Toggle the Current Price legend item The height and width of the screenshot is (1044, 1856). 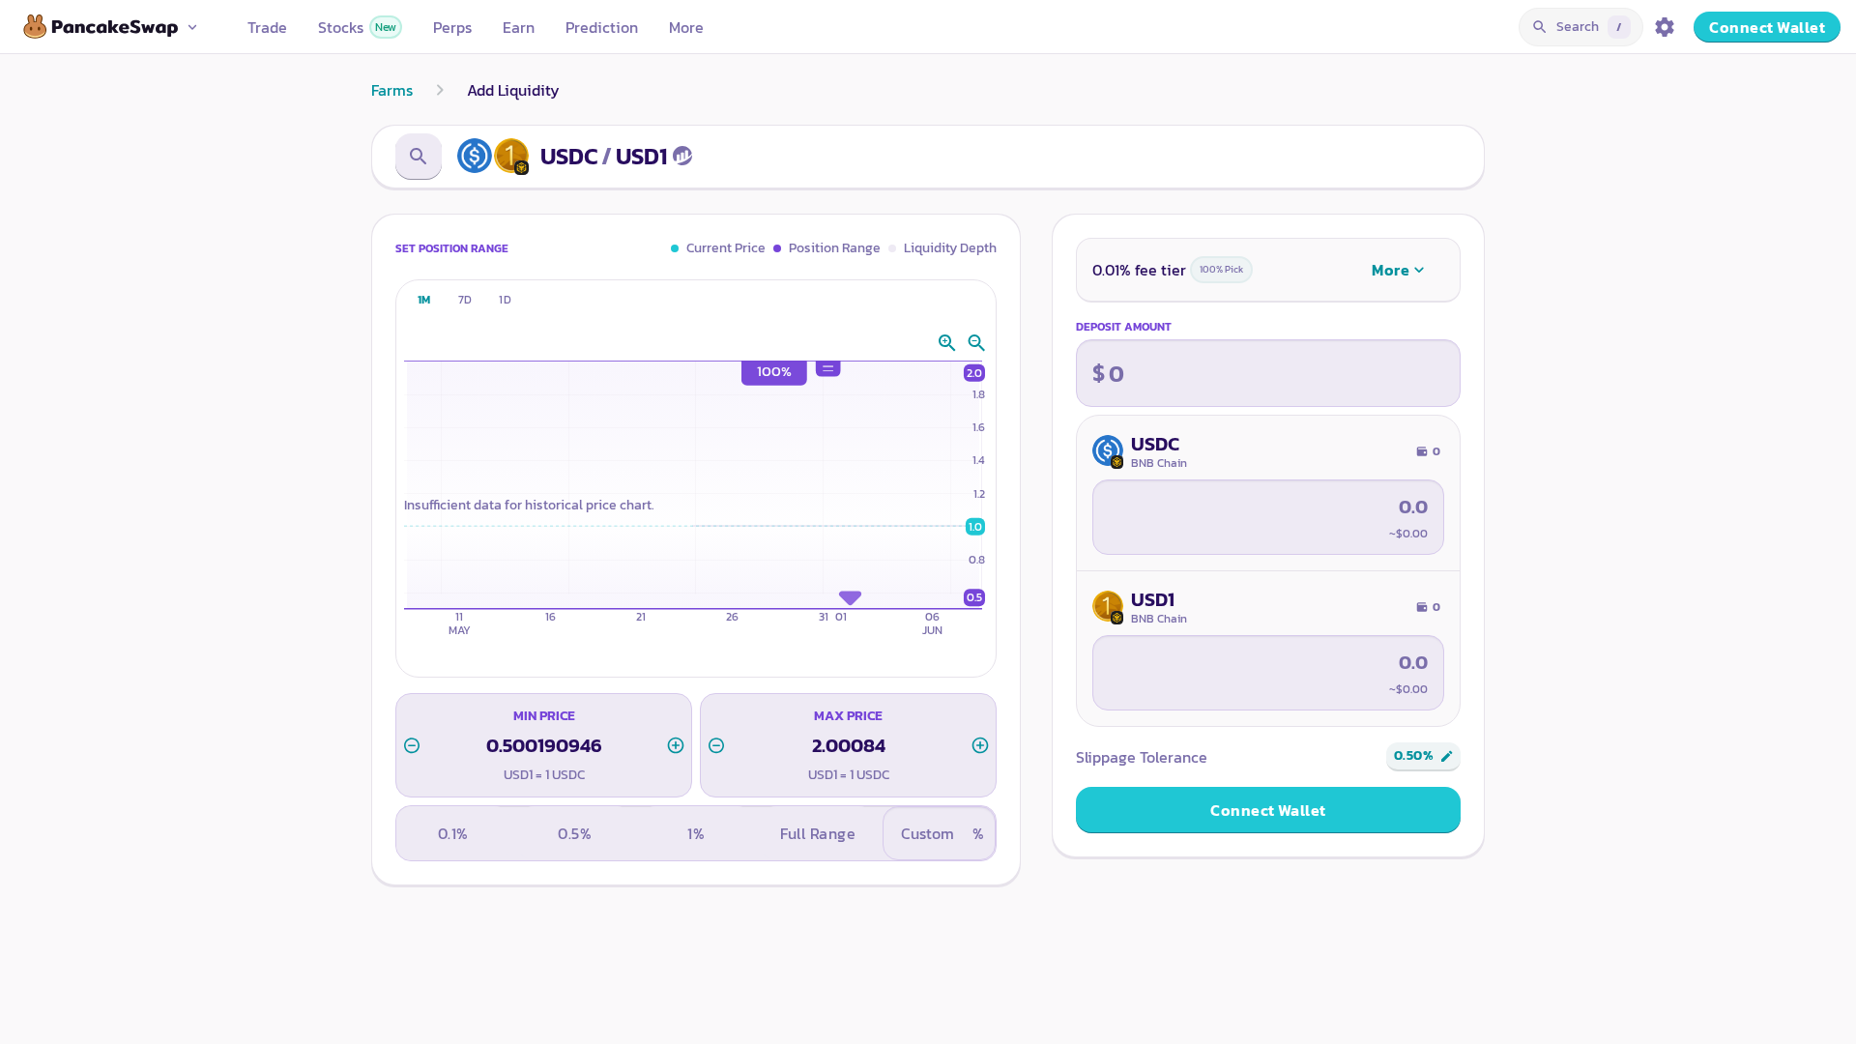click(718, 248)
